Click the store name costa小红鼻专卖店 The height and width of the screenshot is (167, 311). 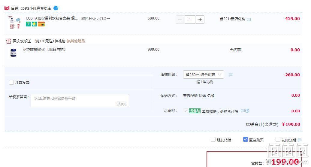pos(36,8)
